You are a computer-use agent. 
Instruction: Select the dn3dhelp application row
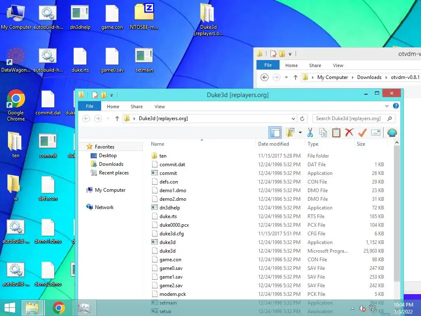click(x=268, y=207)
